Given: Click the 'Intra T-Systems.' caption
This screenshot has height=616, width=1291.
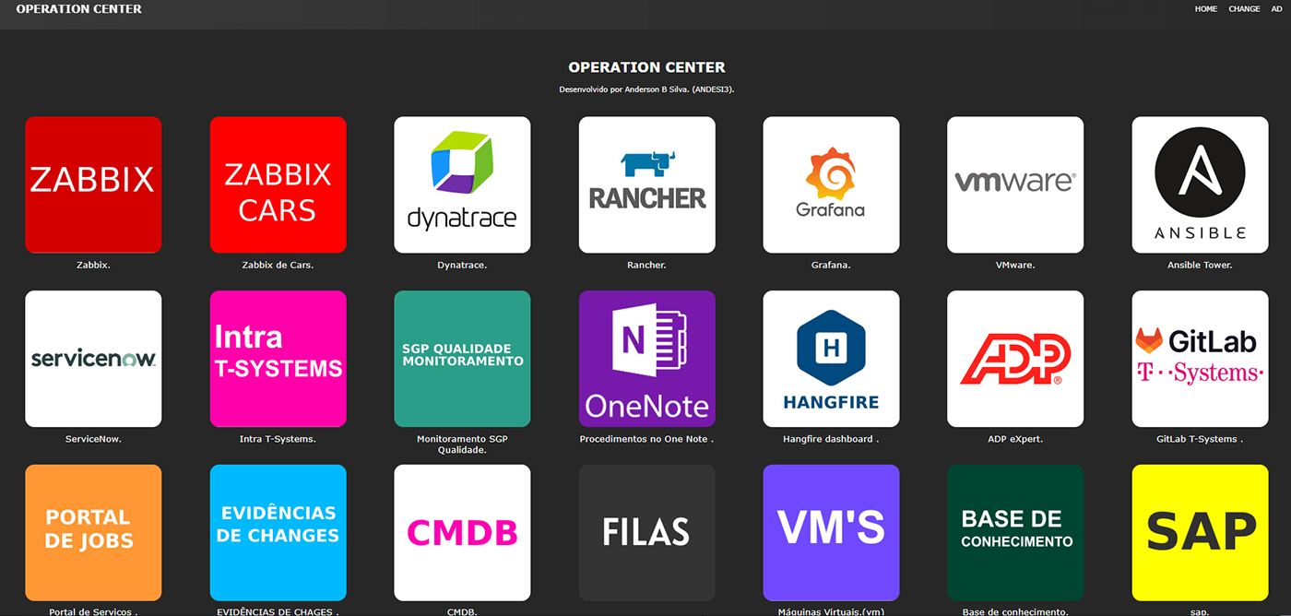Looking at the screenshot, I should (278, 439).
